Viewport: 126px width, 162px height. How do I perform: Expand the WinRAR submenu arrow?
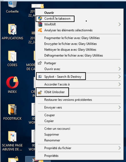pos(119,24)
